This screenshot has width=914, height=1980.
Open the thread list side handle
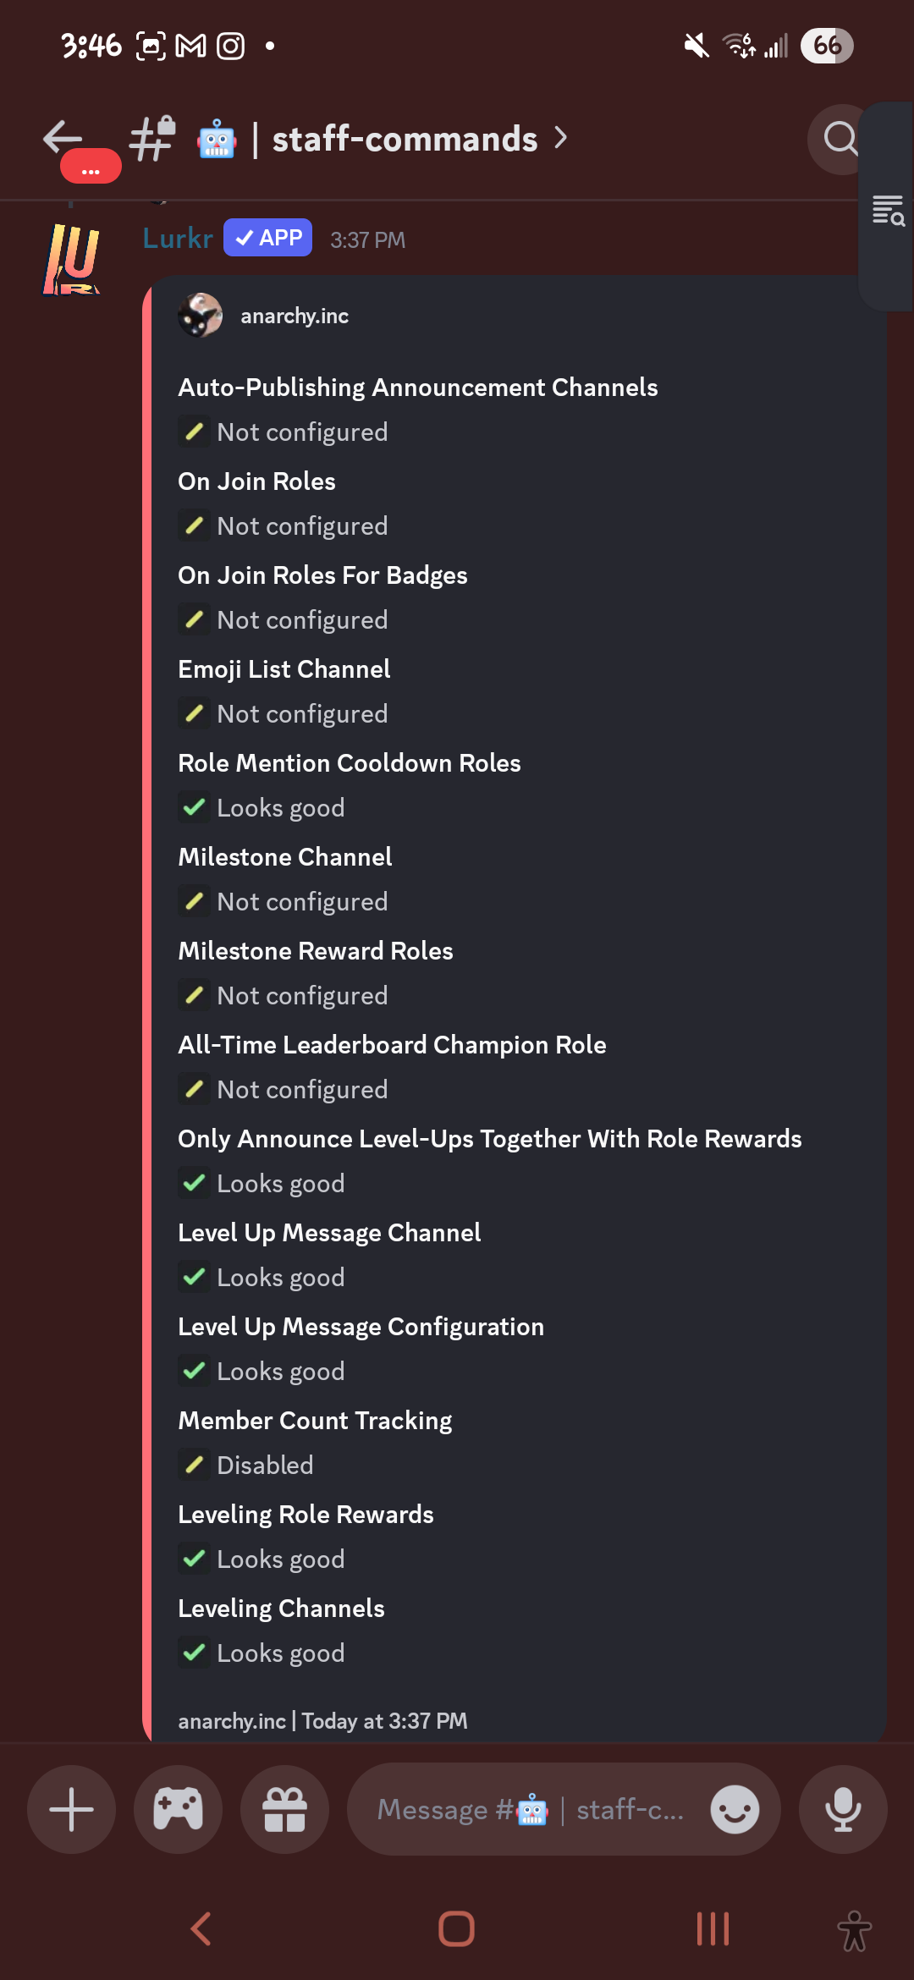tap(888, 211)
